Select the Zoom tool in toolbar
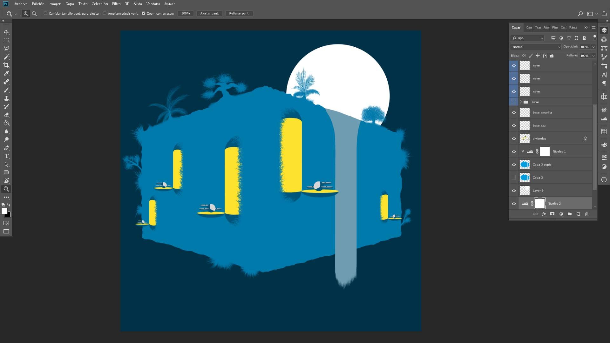610x343 pixels. (6, 189)
